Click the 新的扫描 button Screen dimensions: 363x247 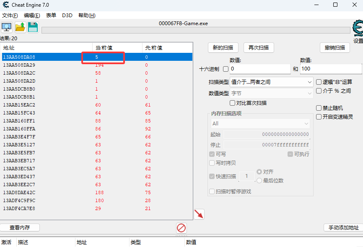[x=223, y=48]
